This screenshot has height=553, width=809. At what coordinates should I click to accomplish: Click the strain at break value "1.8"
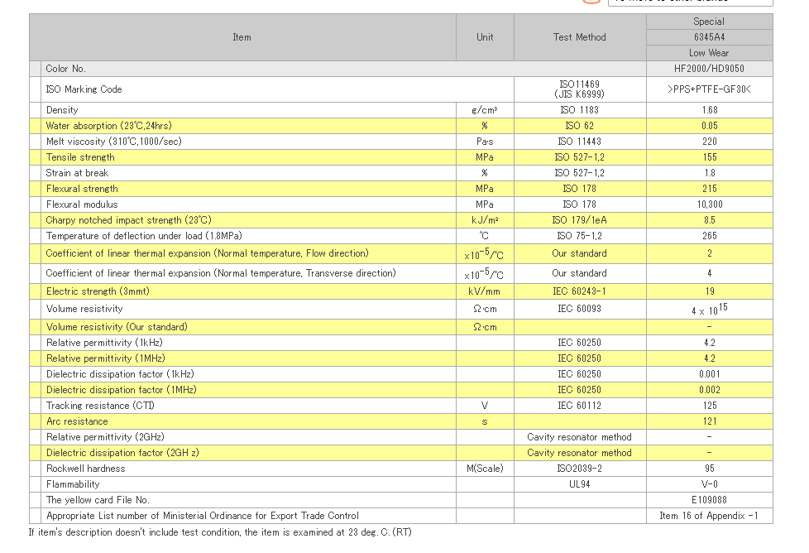pos(710,173)
